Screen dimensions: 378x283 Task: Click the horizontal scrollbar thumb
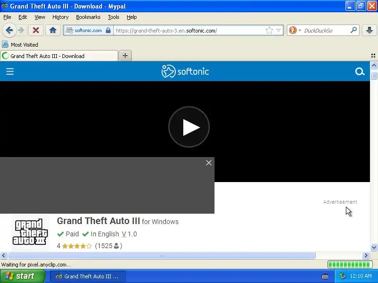[162, 255]
